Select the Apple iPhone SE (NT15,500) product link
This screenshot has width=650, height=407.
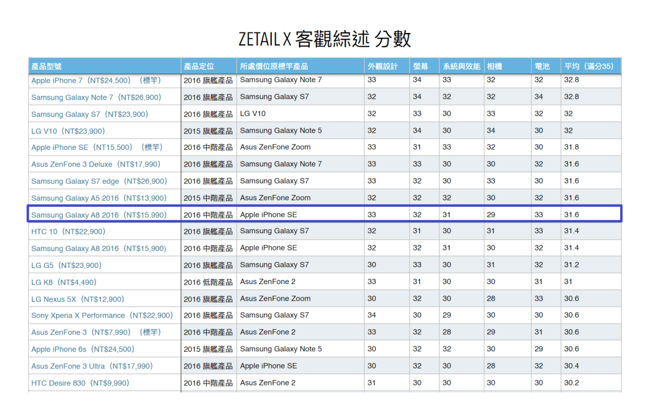(96, 147)
